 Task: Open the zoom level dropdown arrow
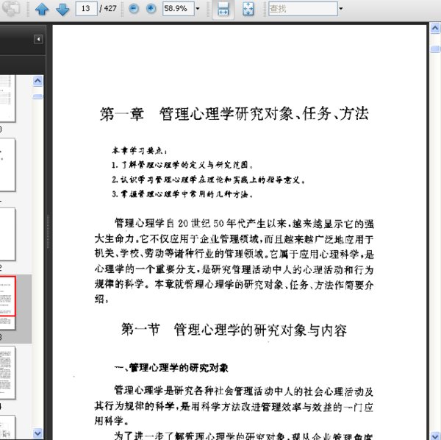pos(198,8)
